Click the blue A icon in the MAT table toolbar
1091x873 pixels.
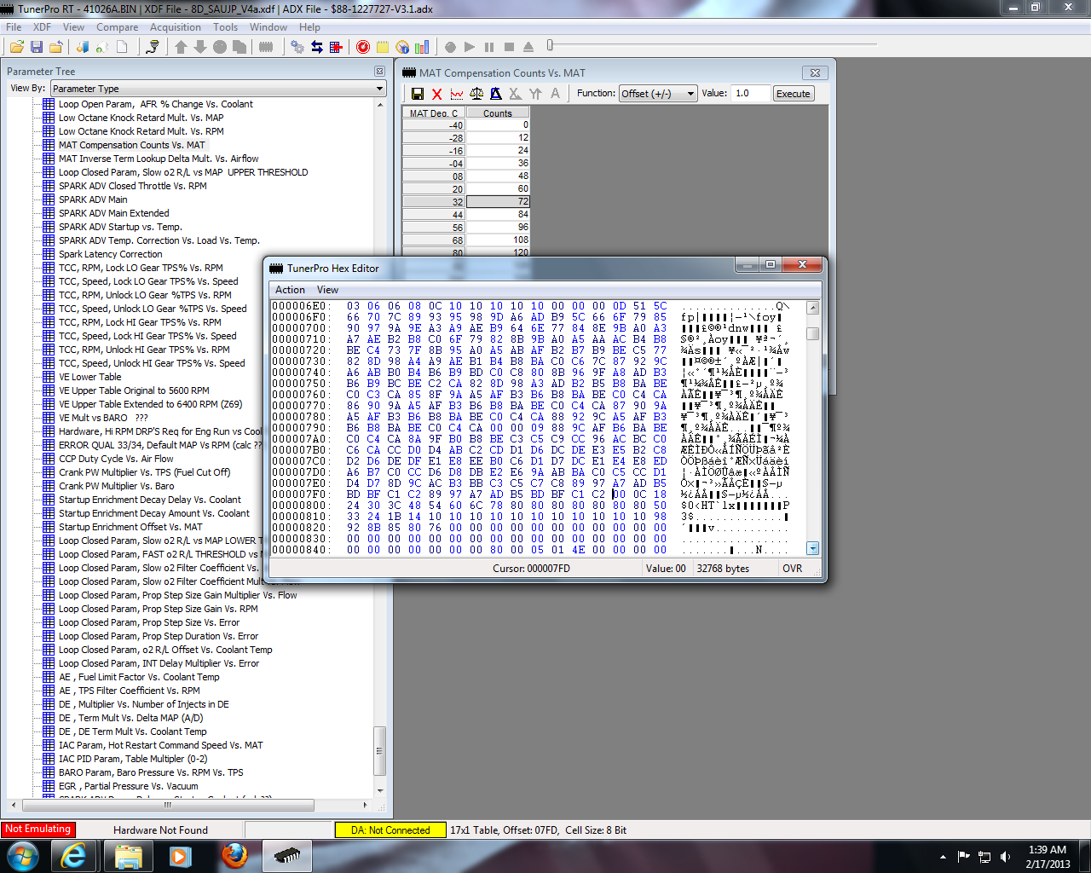click(496, 94)
